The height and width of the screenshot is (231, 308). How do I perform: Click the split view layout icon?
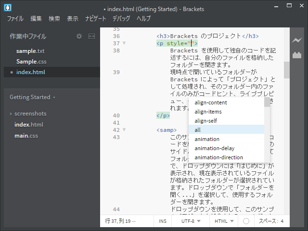coord(91,37)
